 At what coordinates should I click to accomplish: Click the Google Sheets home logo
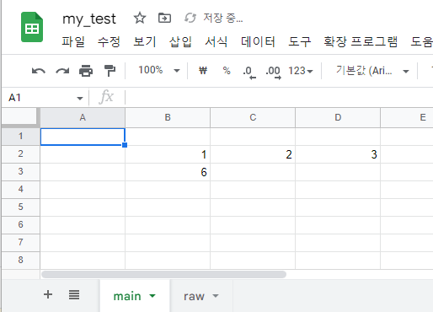(x=32, y=27)
